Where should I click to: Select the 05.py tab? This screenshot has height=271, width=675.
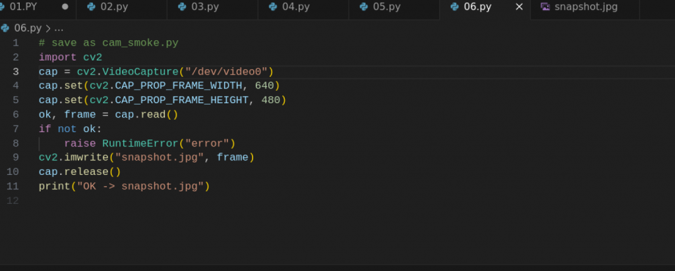(x=394, y=7)
